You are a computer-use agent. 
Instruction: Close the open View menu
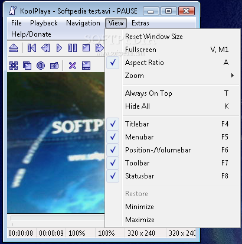116,23
